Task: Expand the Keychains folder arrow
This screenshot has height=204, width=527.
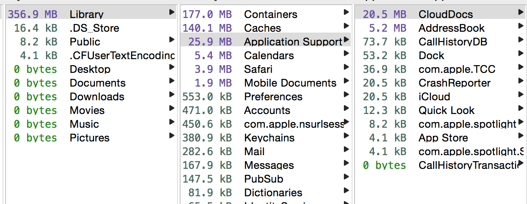Action: coord(346,135)
